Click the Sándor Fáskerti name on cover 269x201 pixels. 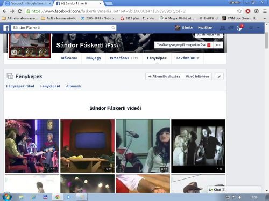click(x=80, y=45)
